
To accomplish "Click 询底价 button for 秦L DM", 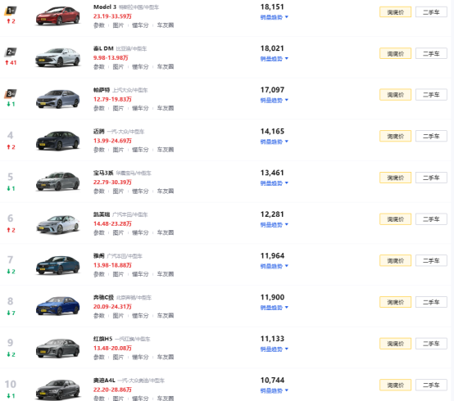I will [x=395, y=53].
